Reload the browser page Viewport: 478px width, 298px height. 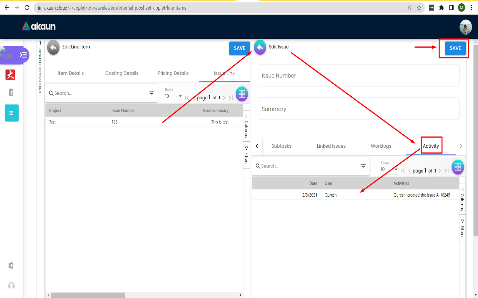(x=27, y=8)
